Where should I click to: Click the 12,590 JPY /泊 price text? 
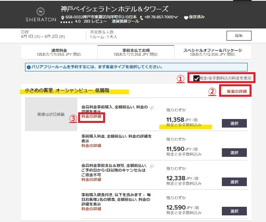182,208
